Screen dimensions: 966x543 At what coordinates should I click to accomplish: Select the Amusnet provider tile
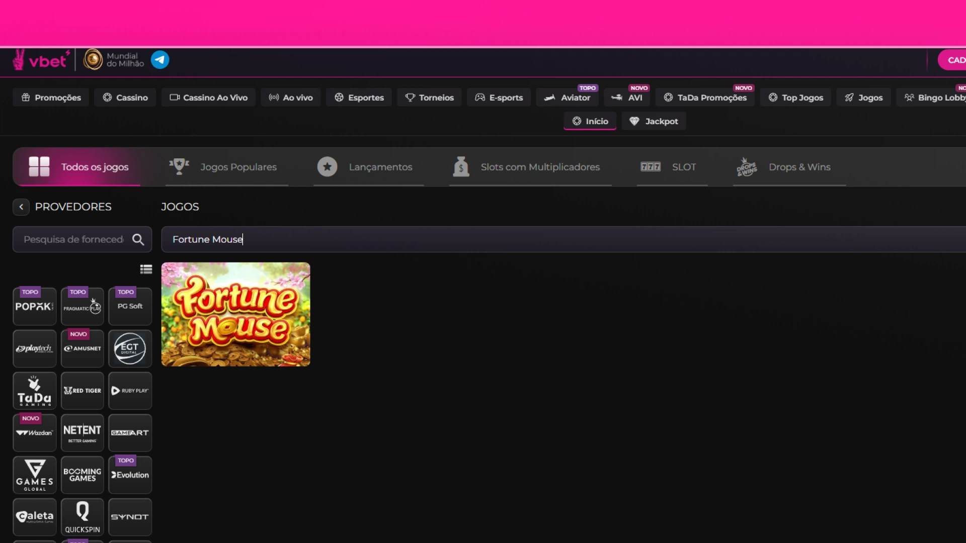(x=82, y=348)
